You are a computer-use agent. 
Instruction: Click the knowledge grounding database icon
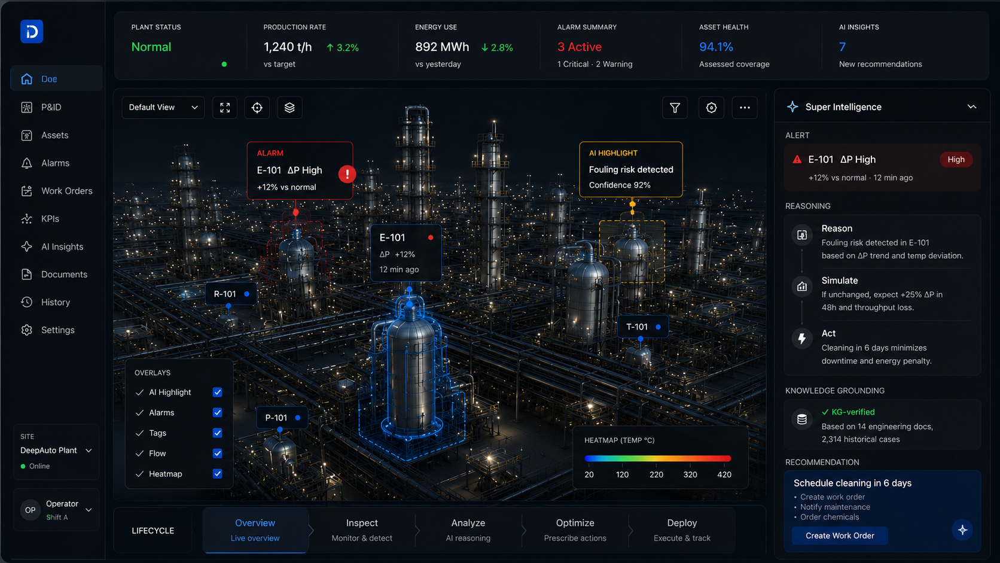(802, 419)
